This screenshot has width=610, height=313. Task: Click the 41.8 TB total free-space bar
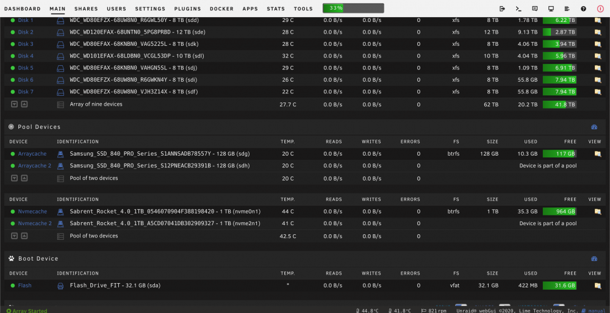(x=559, y=104)
